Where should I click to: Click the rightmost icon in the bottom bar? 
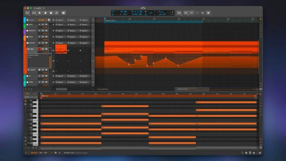[260, 153]
